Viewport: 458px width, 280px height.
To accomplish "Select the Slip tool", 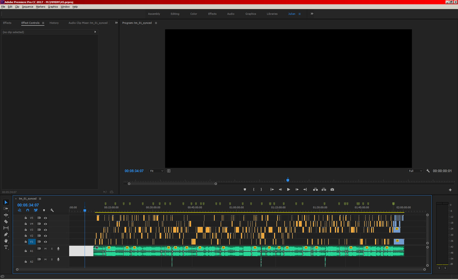I will pyautogui.click(x=6, y=228).
